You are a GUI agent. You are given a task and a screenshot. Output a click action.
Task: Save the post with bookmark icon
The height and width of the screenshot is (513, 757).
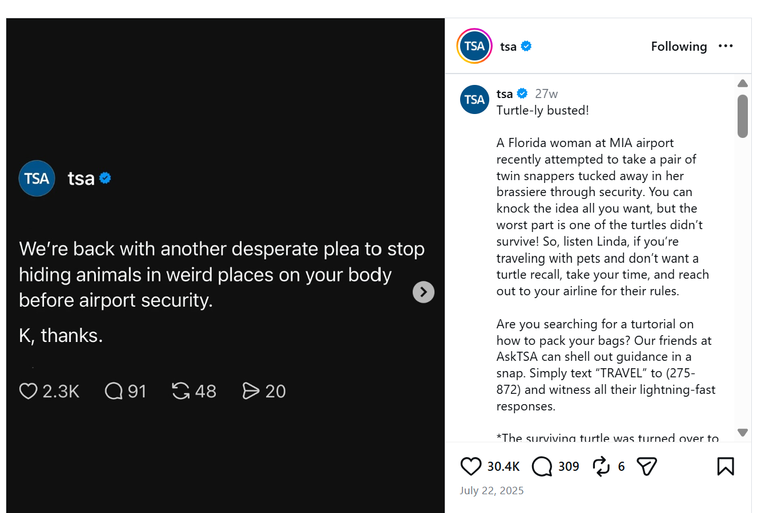tap(725, 466)
